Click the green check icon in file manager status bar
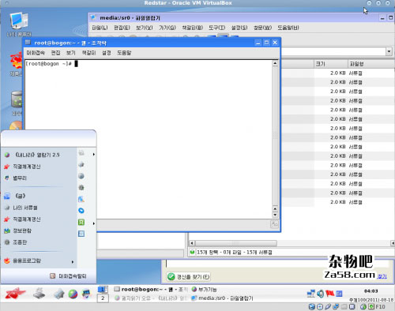 click(x=192, y=252)
